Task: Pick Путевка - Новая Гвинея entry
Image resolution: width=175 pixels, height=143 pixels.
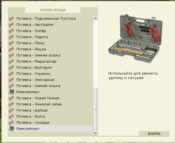Action: pos(50,98)
